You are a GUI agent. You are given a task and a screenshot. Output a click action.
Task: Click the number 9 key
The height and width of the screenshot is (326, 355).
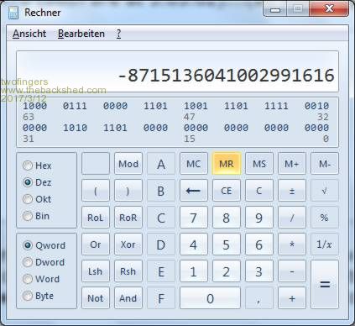pyautogui.click(x=259, y=218)
